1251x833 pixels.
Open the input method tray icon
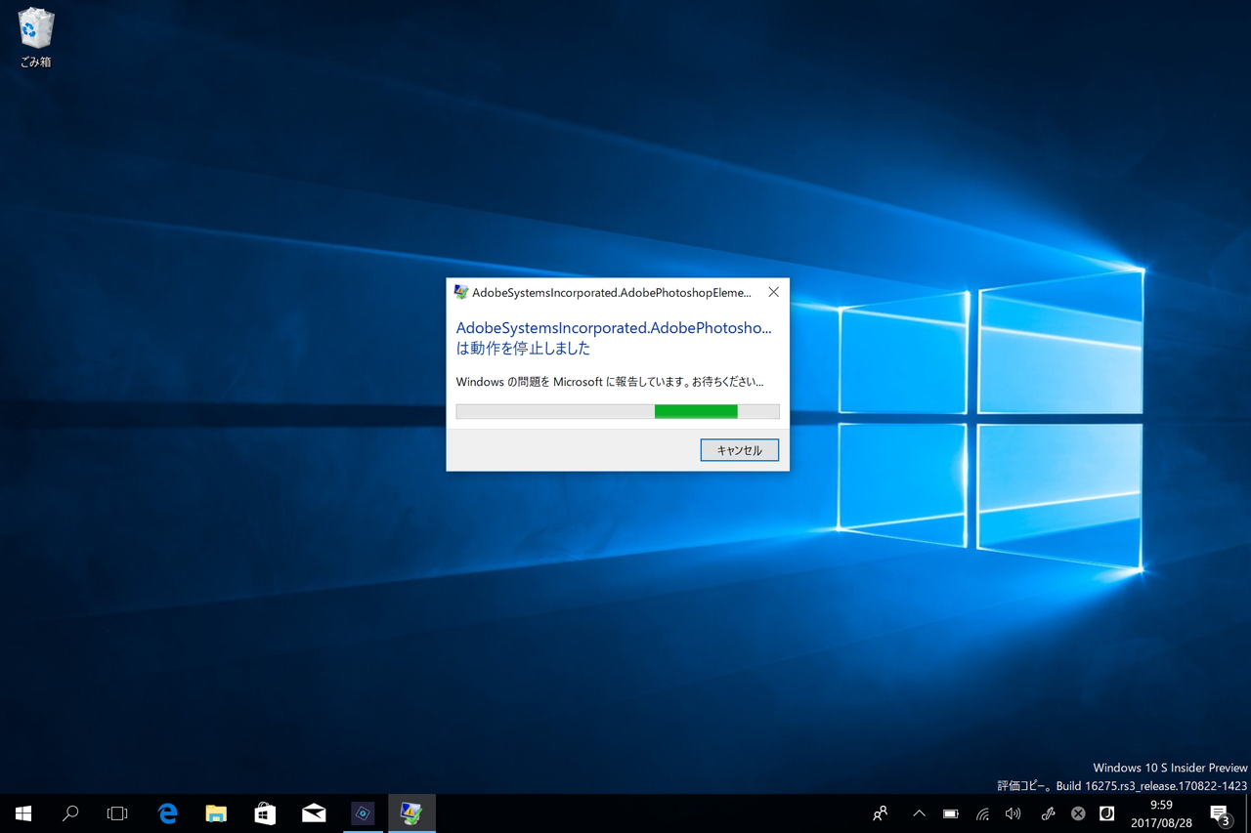point(1107,813)
